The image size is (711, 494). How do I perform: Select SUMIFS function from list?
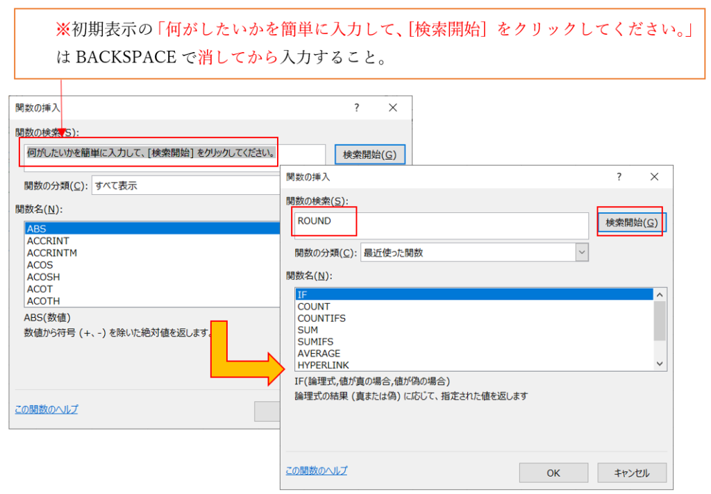point(315,342)
